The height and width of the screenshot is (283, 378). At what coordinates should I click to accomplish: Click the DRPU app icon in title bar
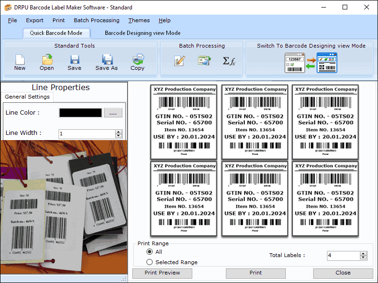pos(8,8)
